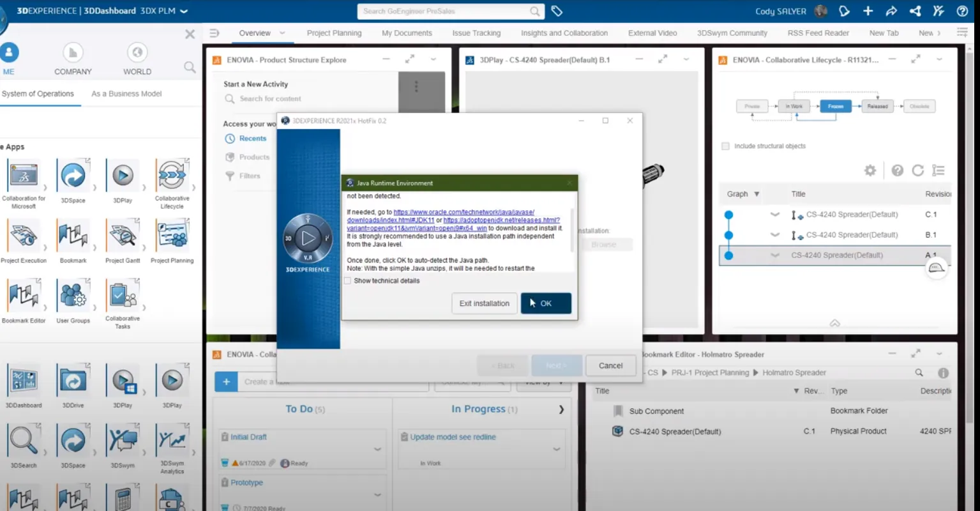The width and height of the screenshot is (980, 511).
Task: Maximize the 3DPlay widget expand icon
Action: [x=663, y=59]
